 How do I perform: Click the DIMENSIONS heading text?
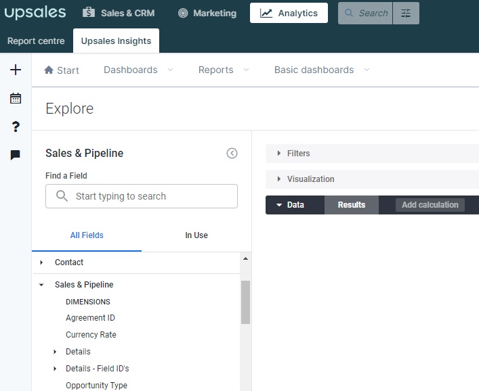(x=88, y=302)
